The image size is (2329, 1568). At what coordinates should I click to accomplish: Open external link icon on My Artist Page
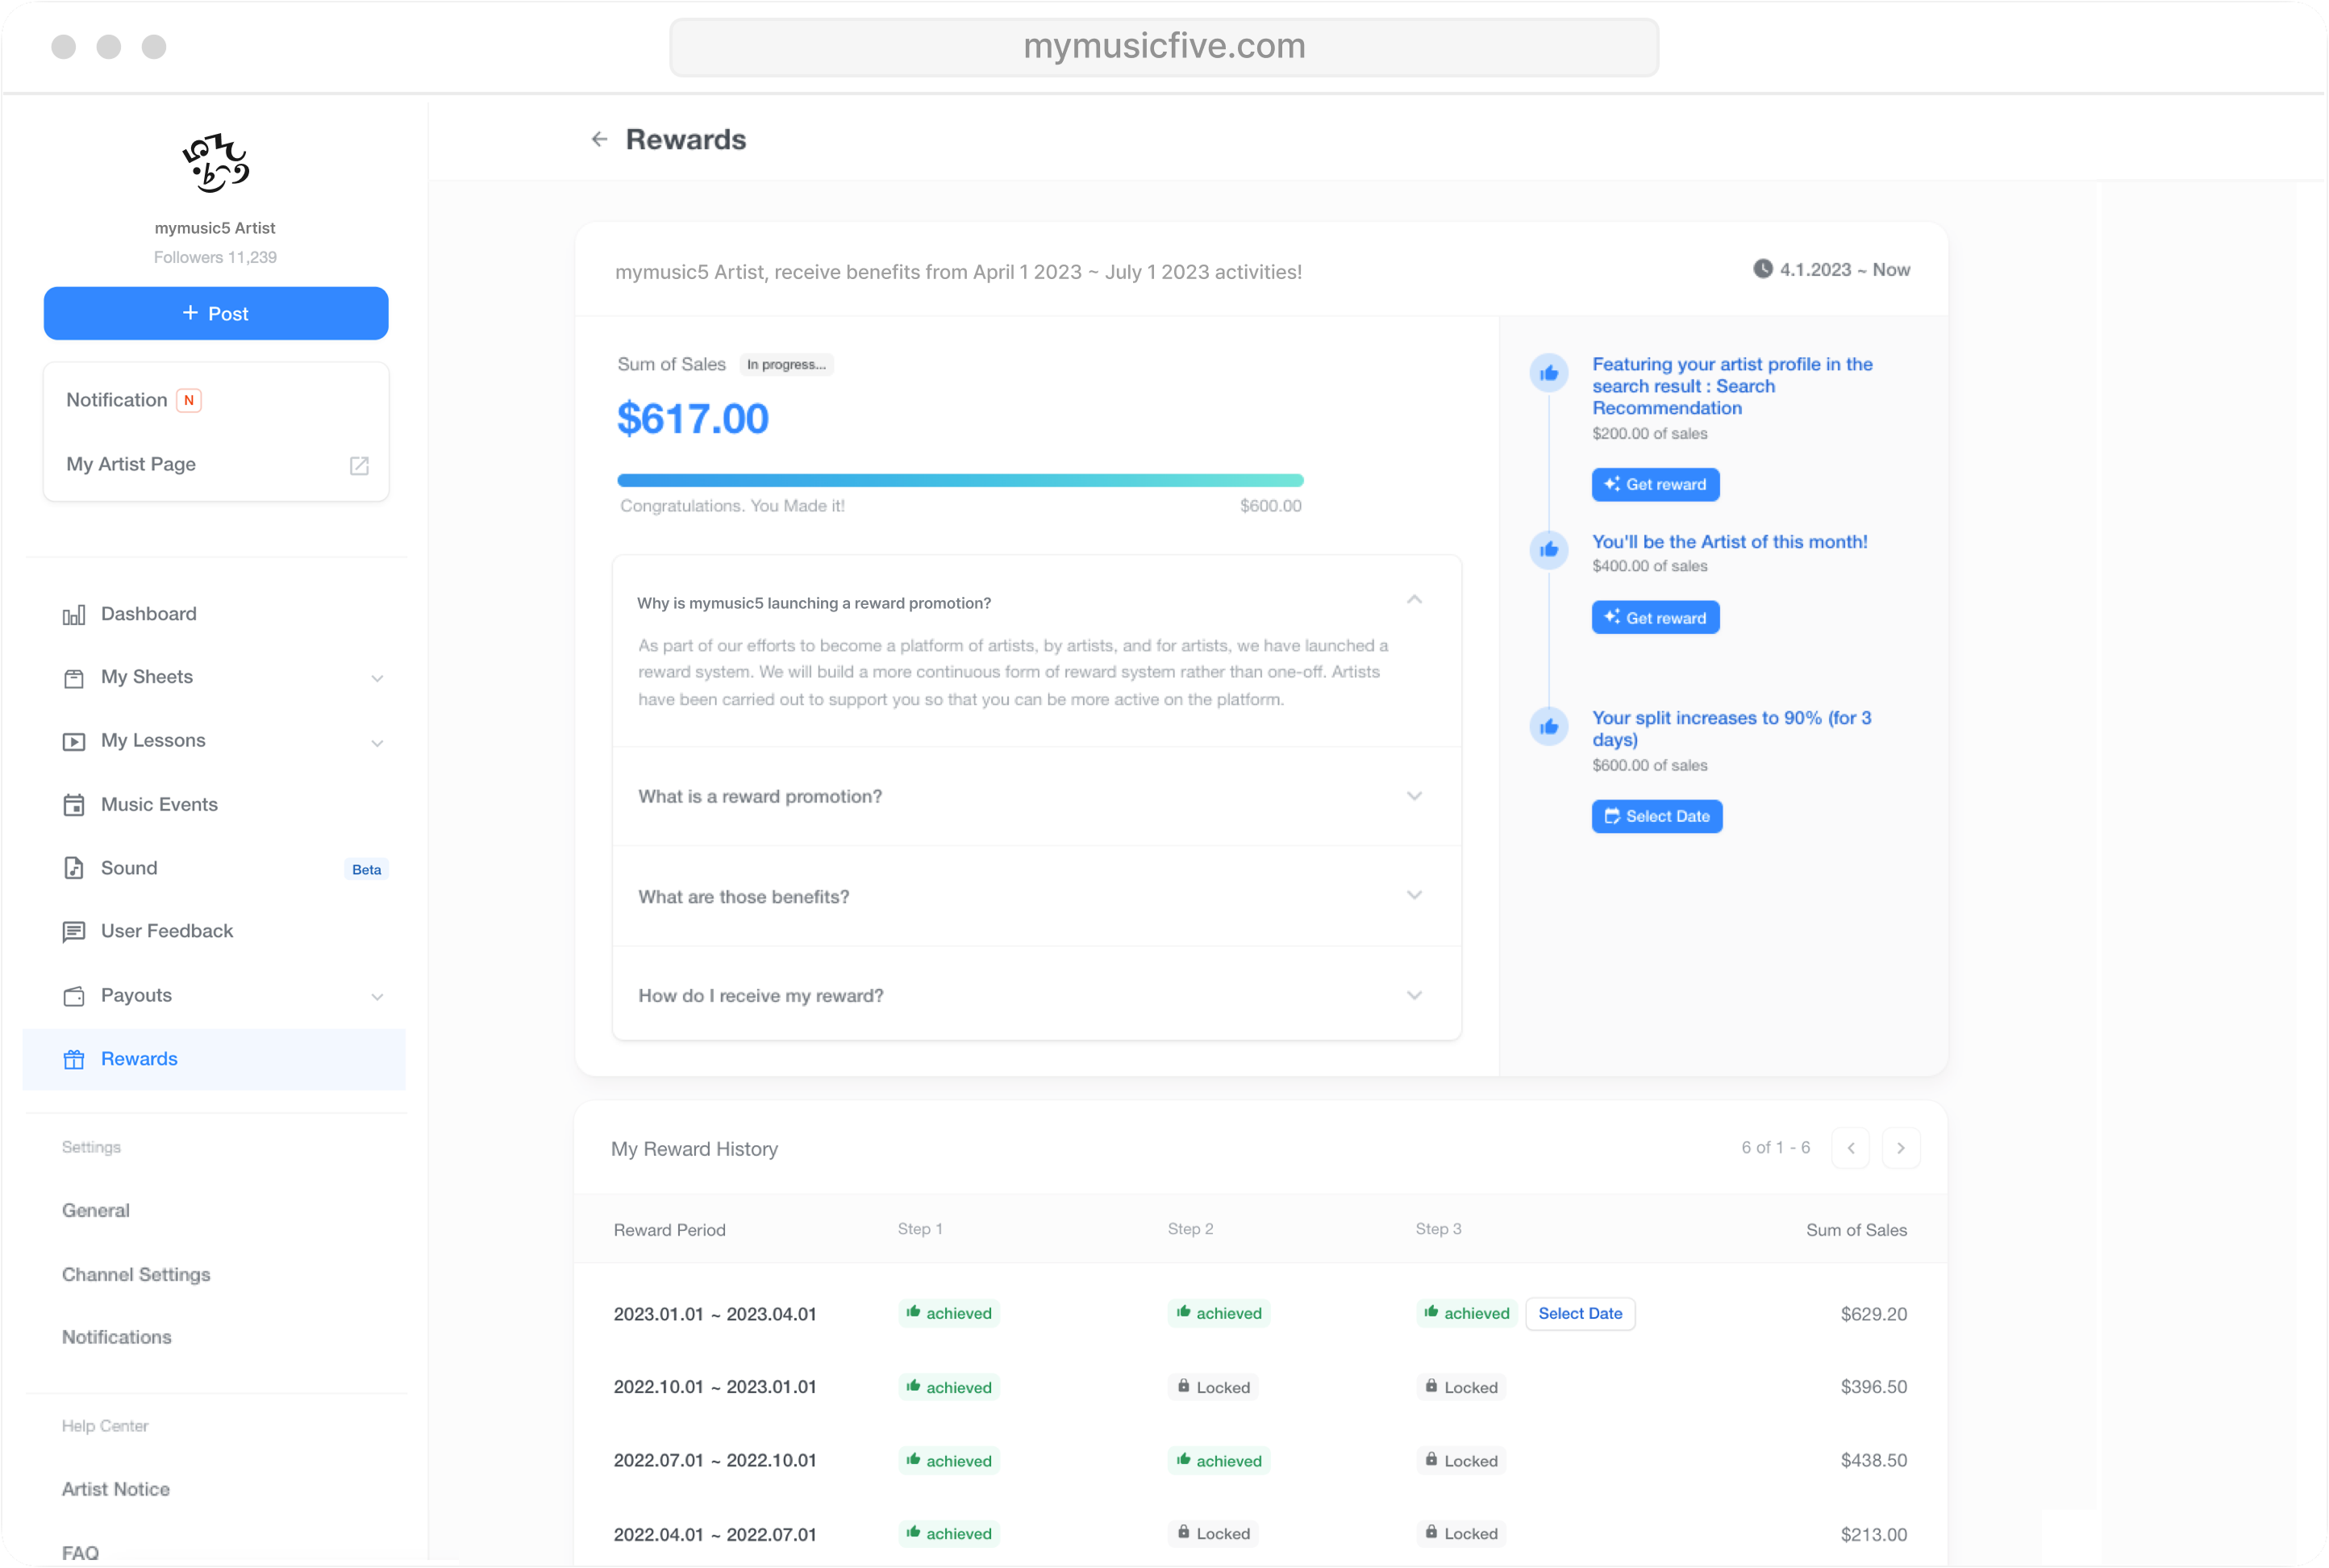[x=359, y=465]
